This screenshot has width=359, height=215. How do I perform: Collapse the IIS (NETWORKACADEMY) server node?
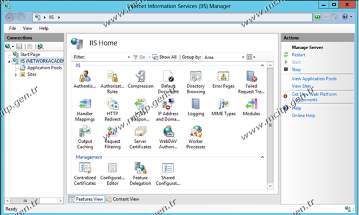pos(9,62)
